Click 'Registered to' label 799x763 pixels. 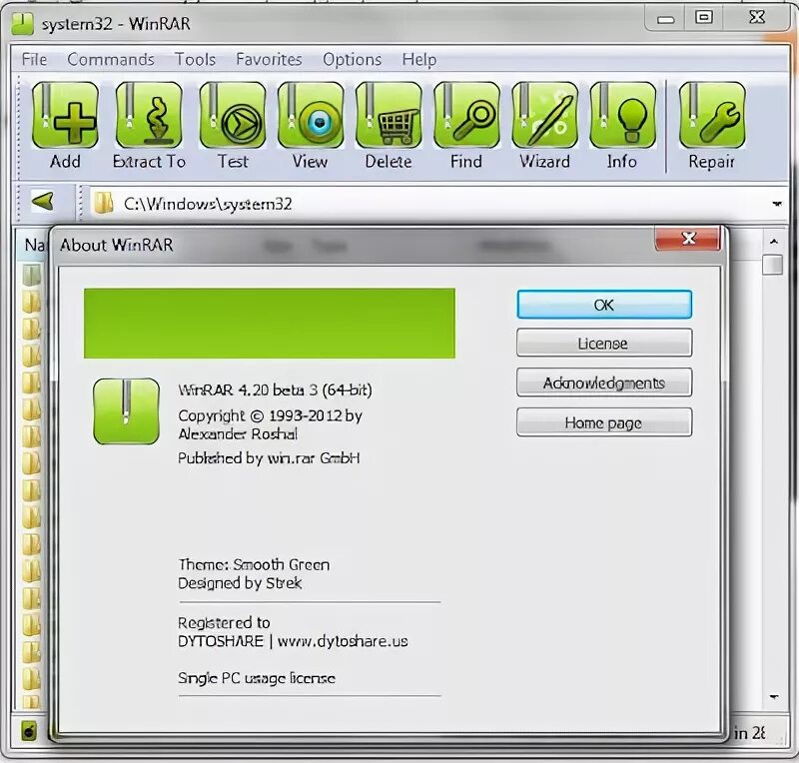click(224, 622)
